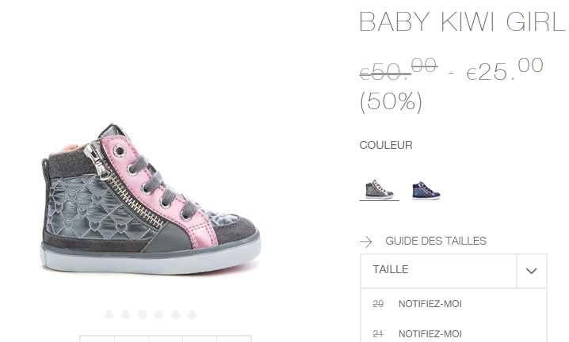Go to the first image carousel dot

109,314
